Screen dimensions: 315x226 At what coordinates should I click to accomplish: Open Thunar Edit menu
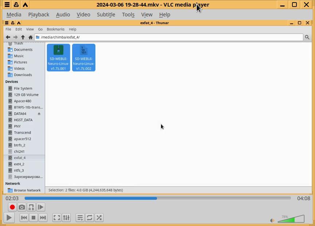pyautogui.click(x=19, y=29)
